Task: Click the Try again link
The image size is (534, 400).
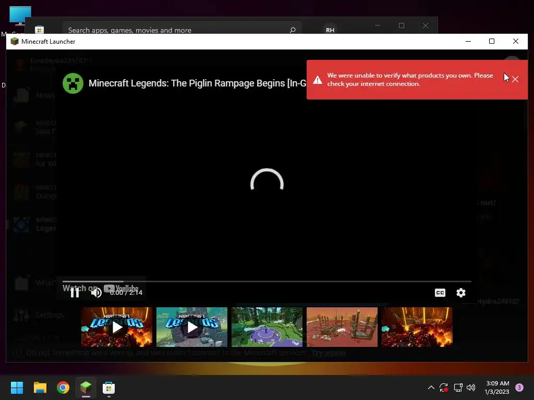Action: (x=329, y=353)
